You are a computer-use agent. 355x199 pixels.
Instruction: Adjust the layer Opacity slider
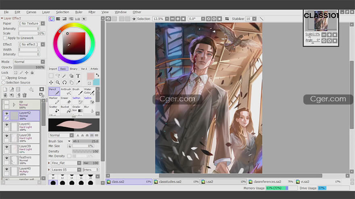29,67
